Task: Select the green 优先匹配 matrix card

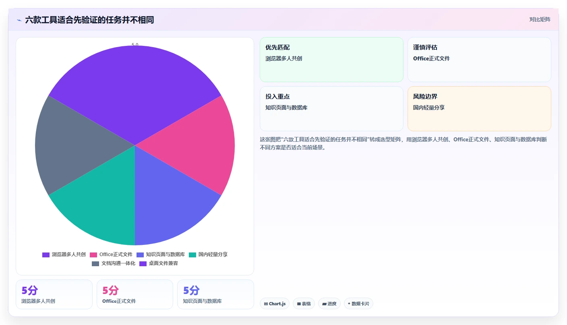Action: click(x=331, y=60)
